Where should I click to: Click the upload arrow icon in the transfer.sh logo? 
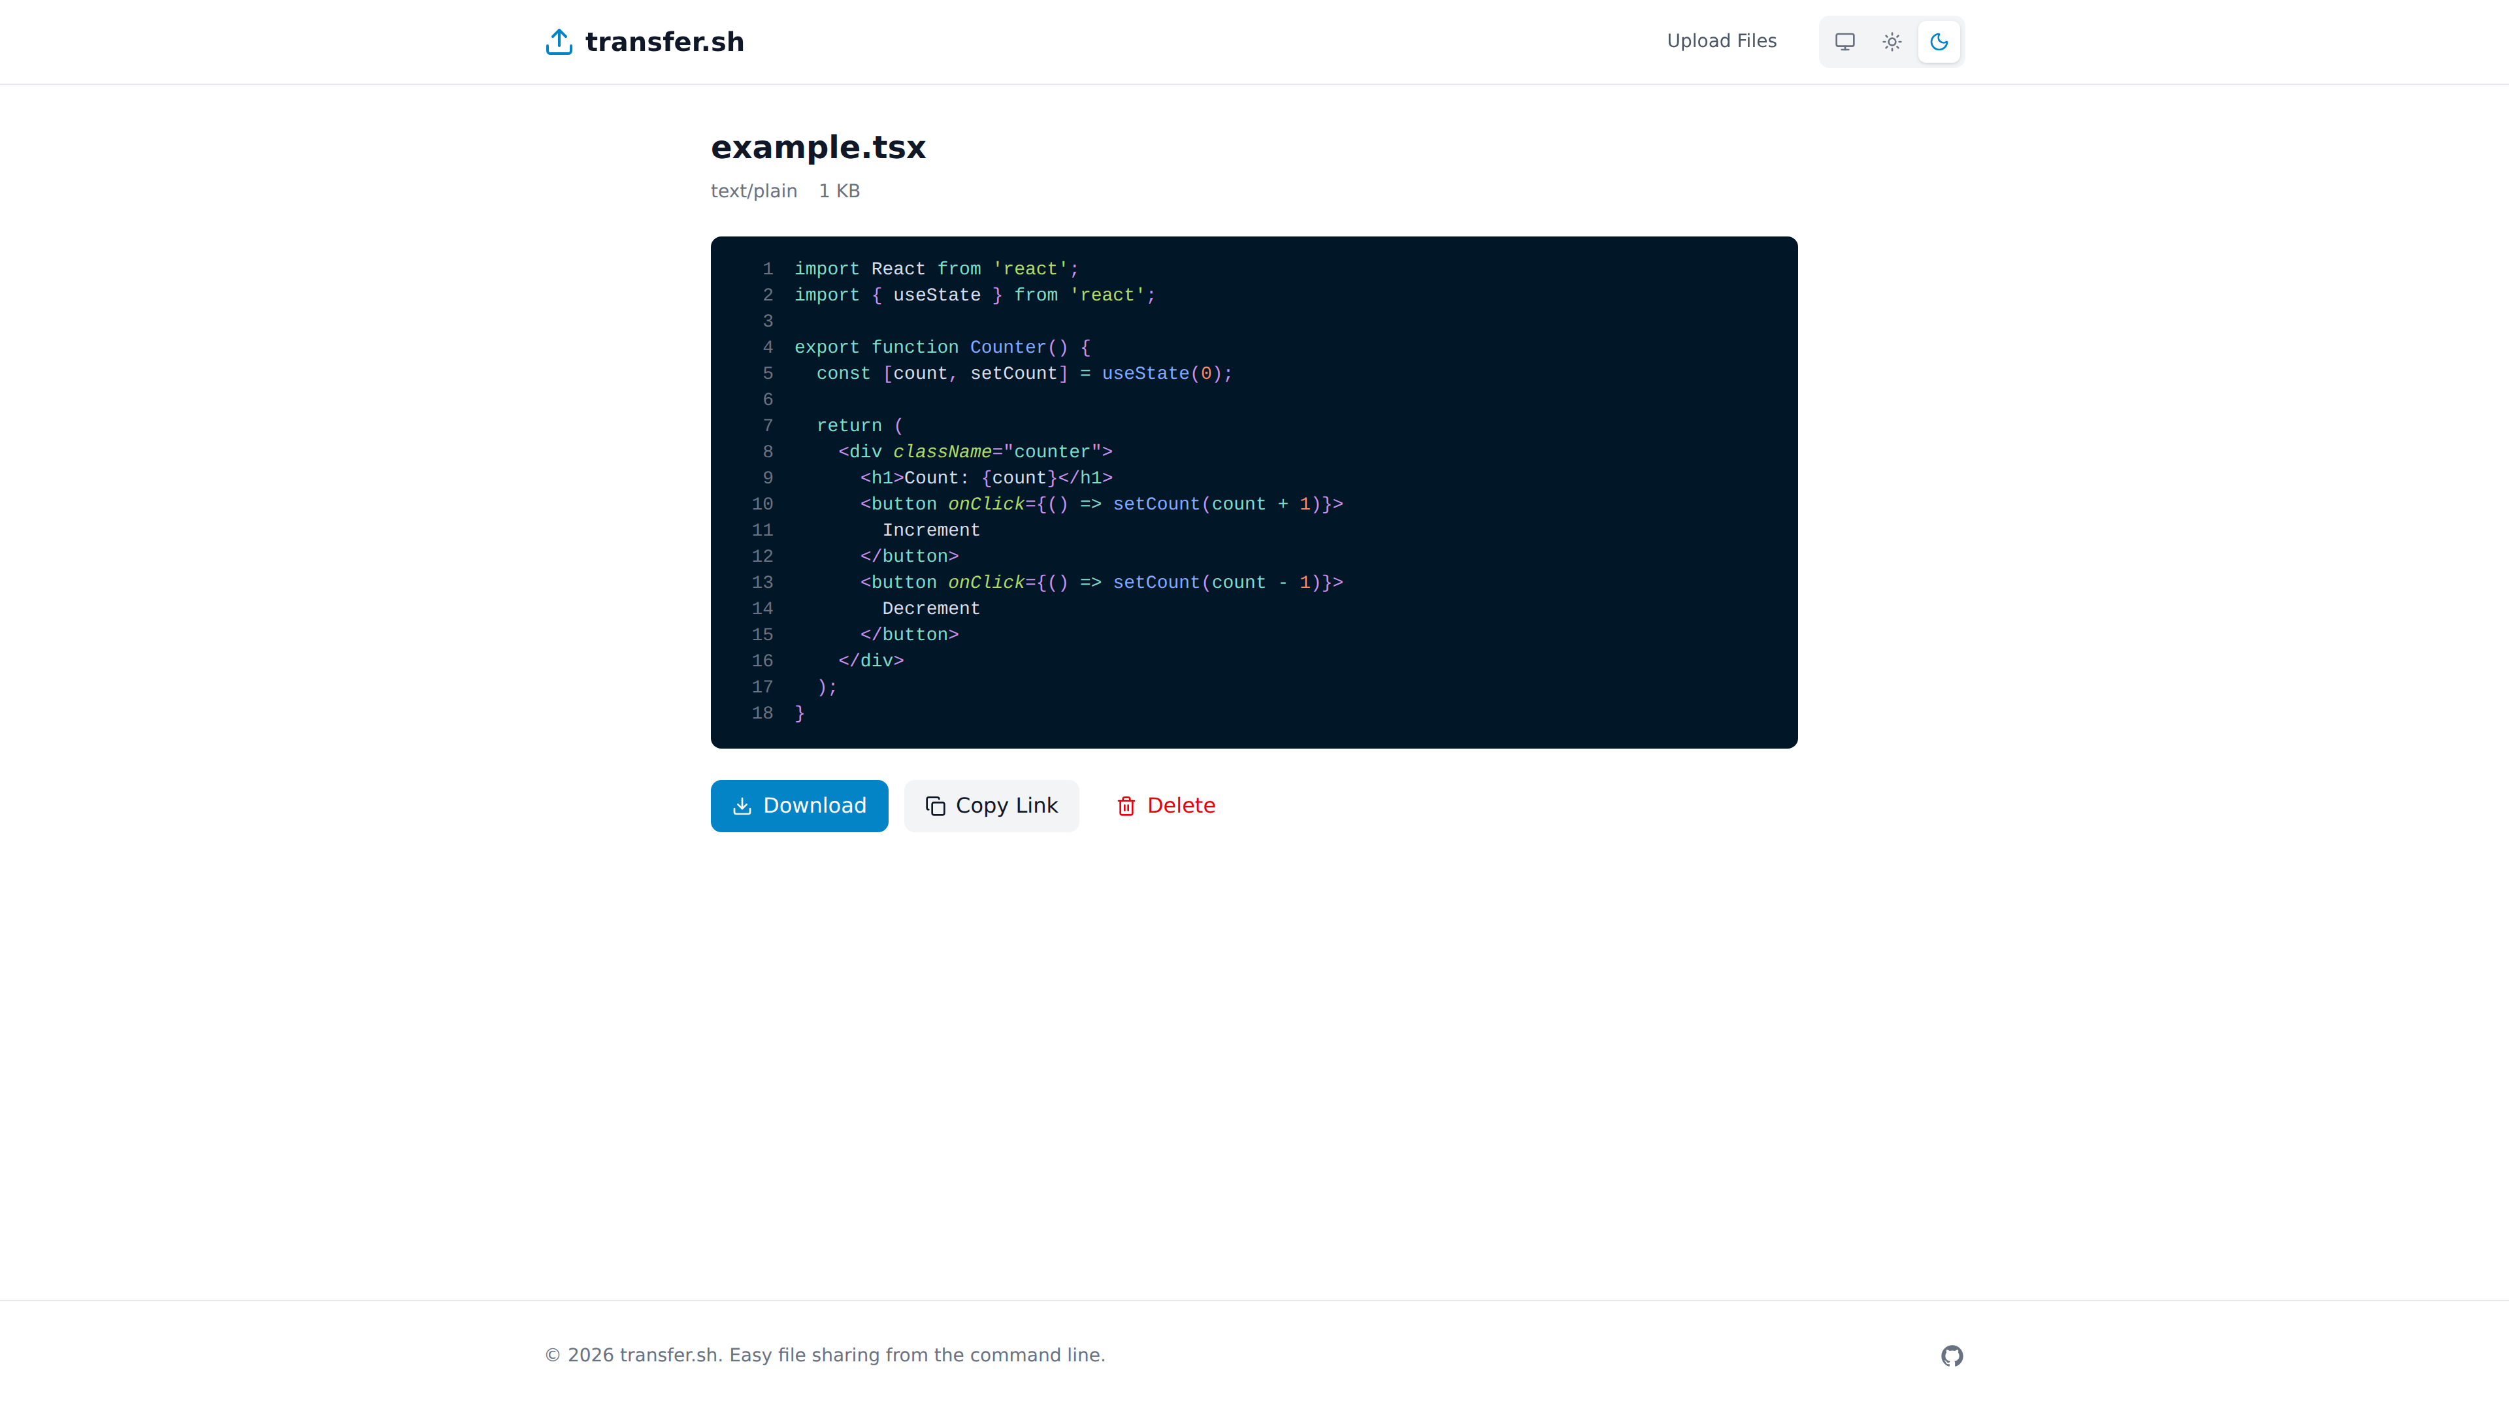point(558,41)
